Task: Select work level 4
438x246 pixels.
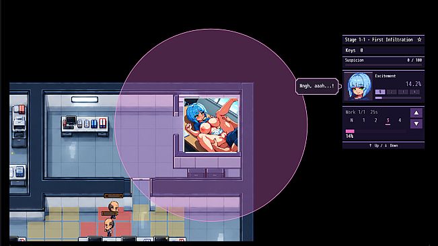Action: [x=400, y=120]
